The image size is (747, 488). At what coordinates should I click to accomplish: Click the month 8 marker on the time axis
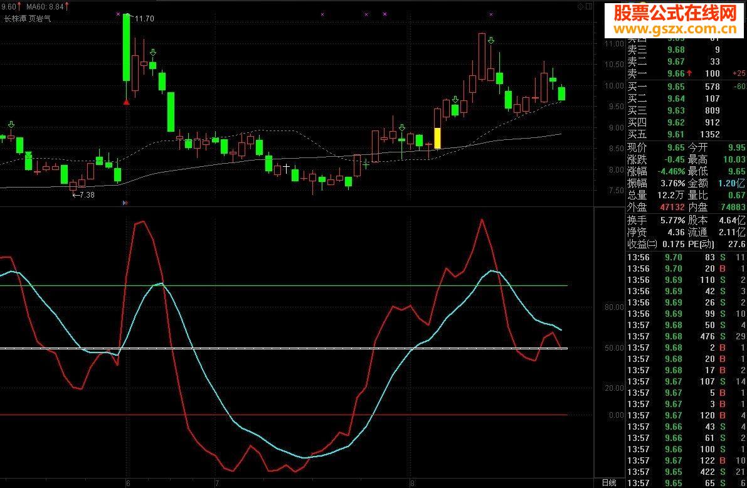[x=412, y=483]
